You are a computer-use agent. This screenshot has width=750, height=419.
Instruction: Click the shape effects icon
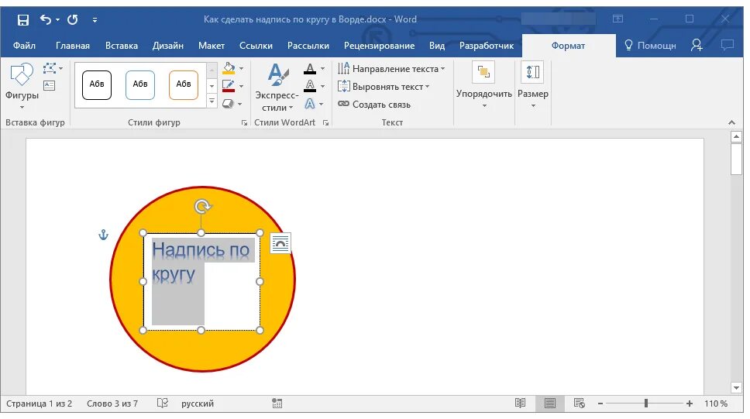[229, 103]
